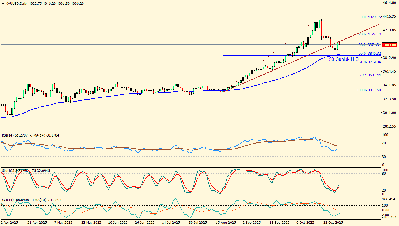Select the 100.0- 3311.50 Fibonacci level
The image size is (399, 226).
point(369,90)
